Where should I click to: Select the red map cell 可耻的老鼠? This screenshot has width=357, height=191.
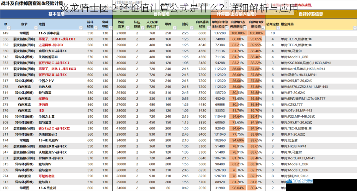coord(46,176)
